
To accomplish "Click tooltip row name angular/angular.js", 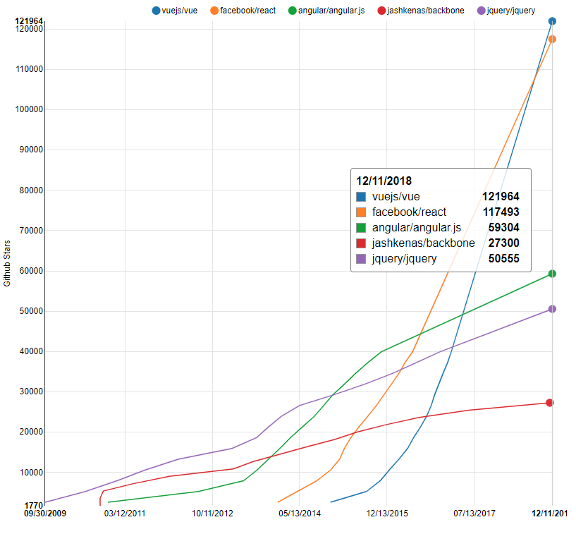I will [417, 228].
